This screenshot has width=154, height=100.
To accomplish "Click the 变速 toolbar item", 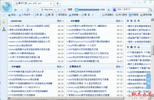I will point(38,15).
